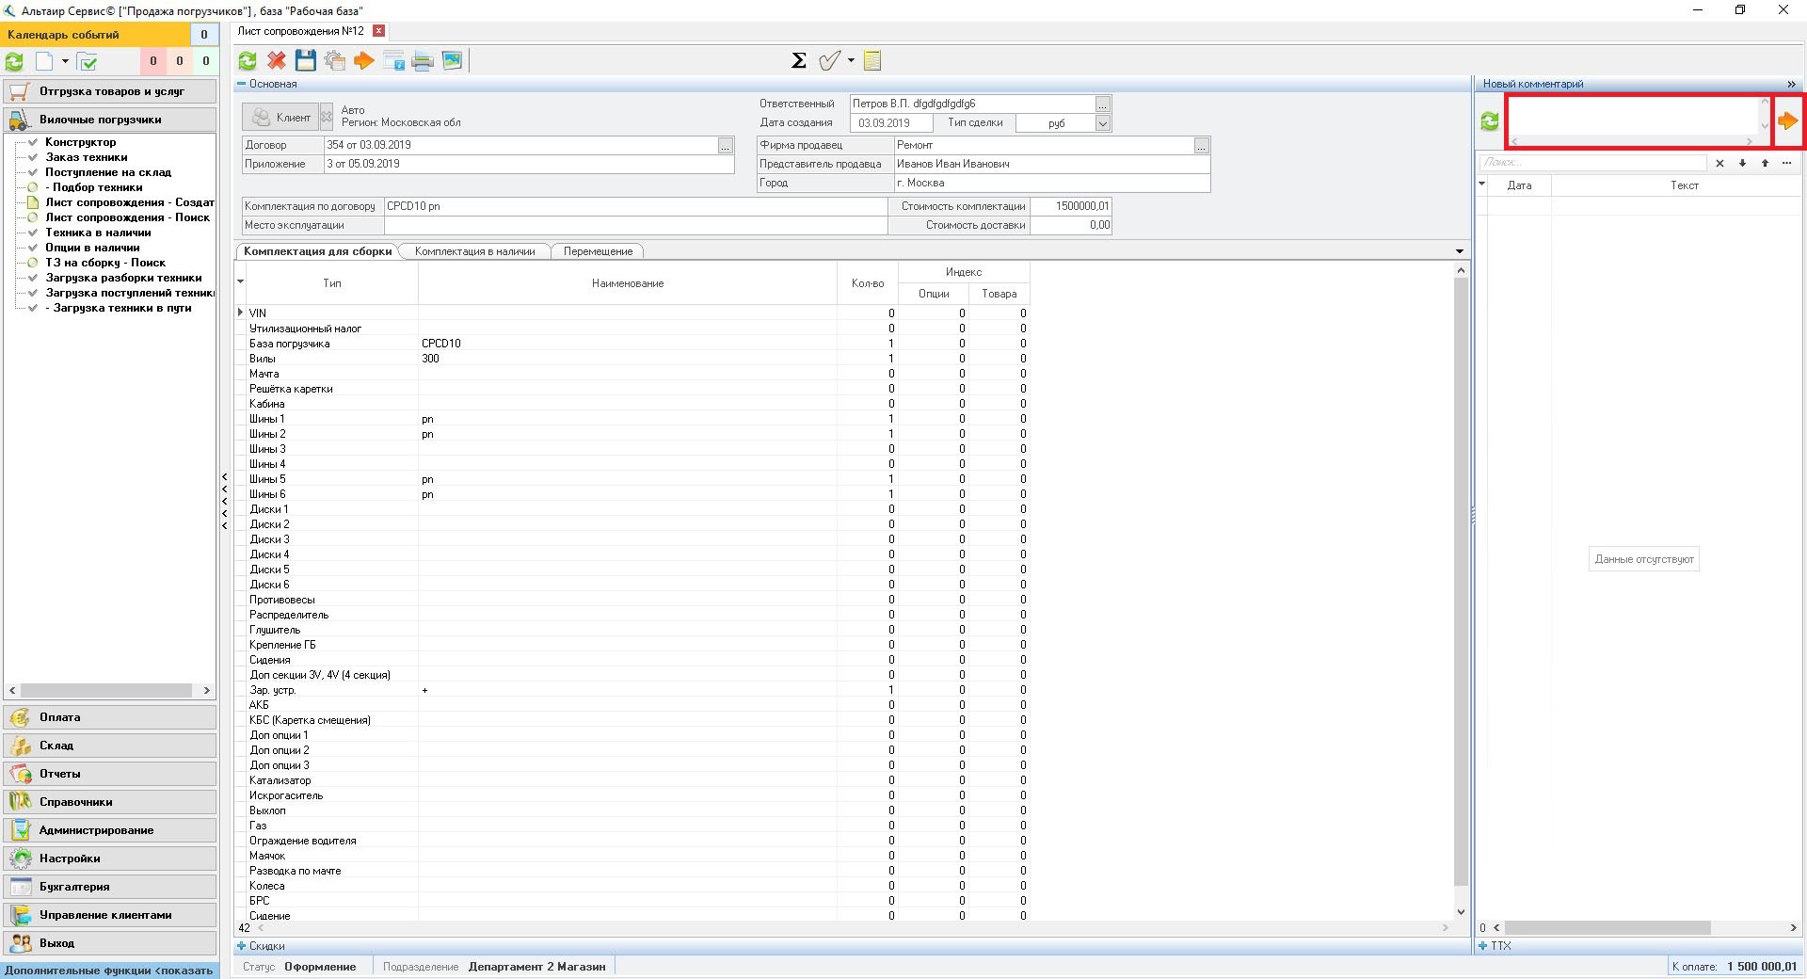Open Склад section
Screen dimensions: 1807x979
tap(110, 746)
